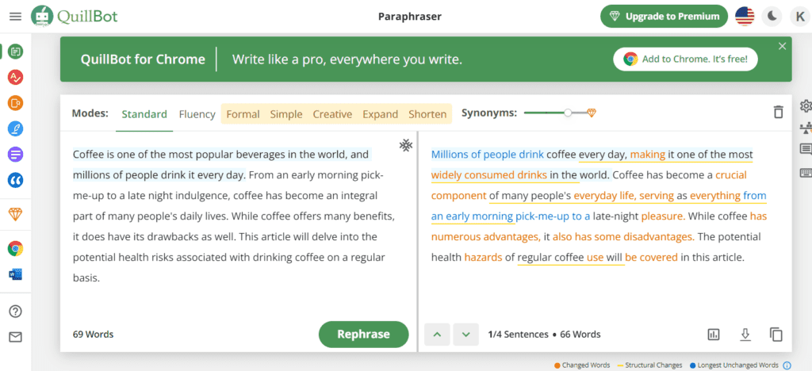Click the Premium diamond sidebar icon
This screenshot has width=812, height=371.
coord(16,214)
